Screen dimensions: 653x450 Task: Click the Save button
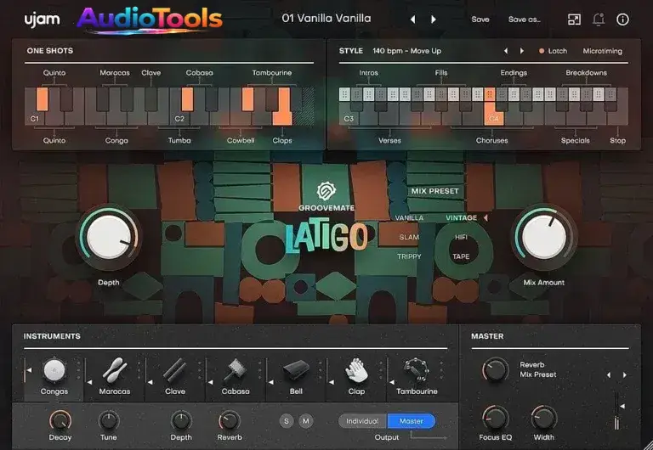pyautogui.click(x=480, y=20)
